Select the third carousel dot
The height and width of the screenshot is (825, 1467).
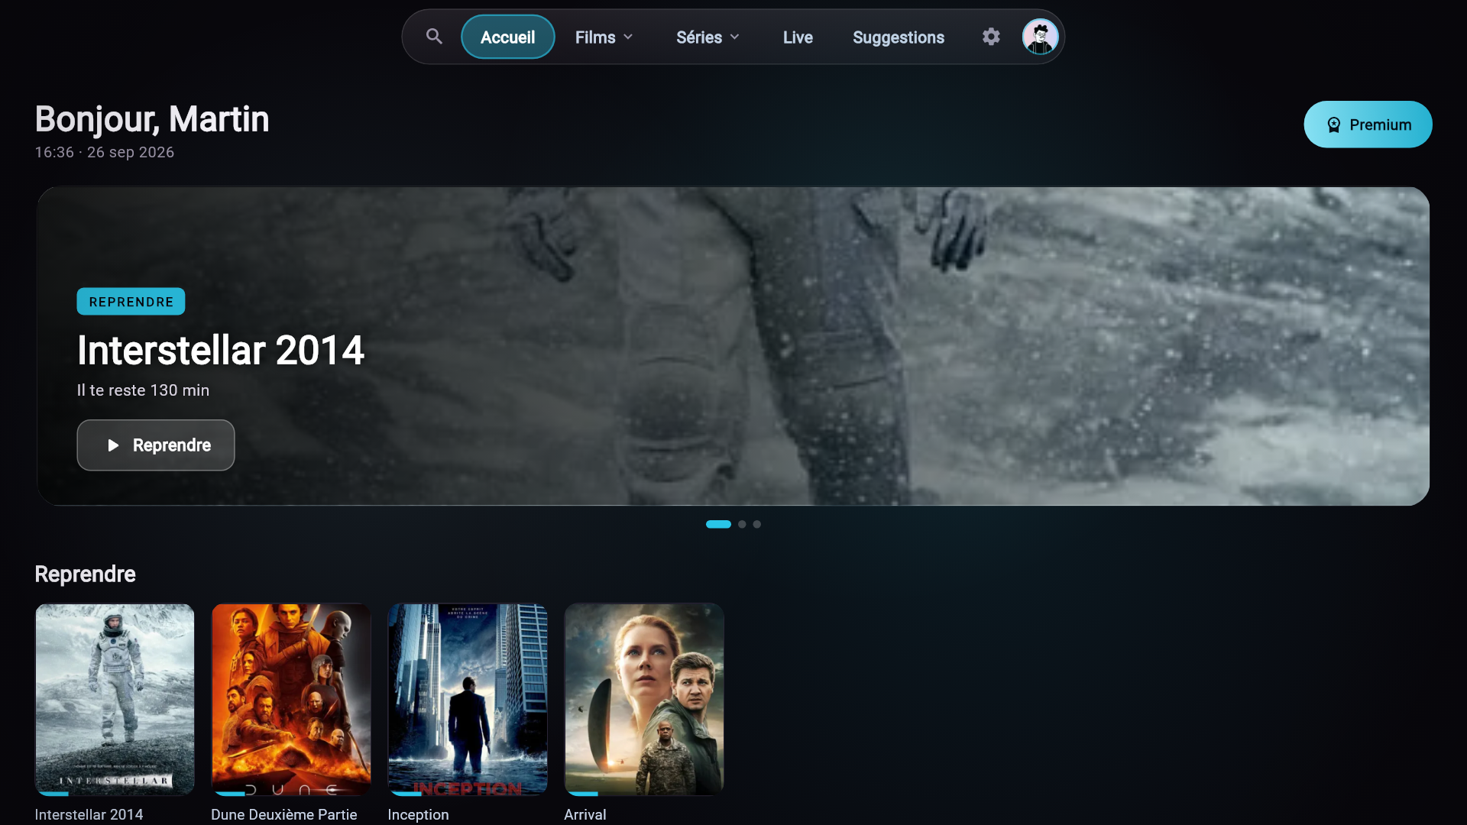pyautogui.click(x=756, y=524)
